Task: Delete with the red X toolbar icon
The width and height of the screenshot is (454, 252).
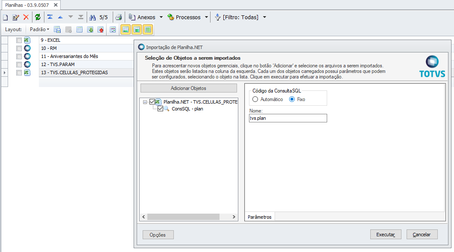Action: 26,17
